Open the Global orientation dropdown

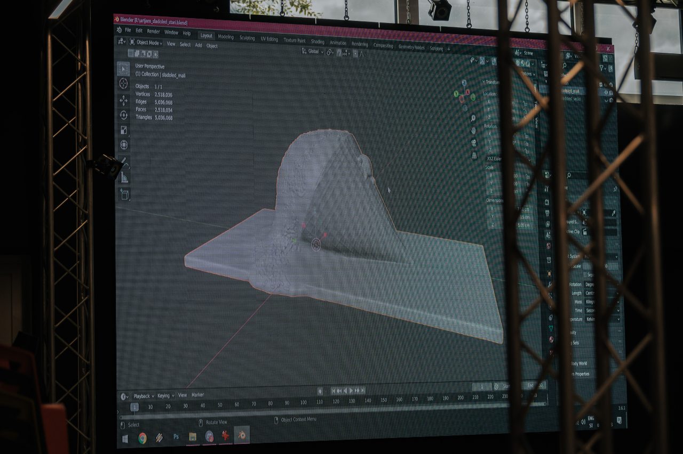[312, 52]
